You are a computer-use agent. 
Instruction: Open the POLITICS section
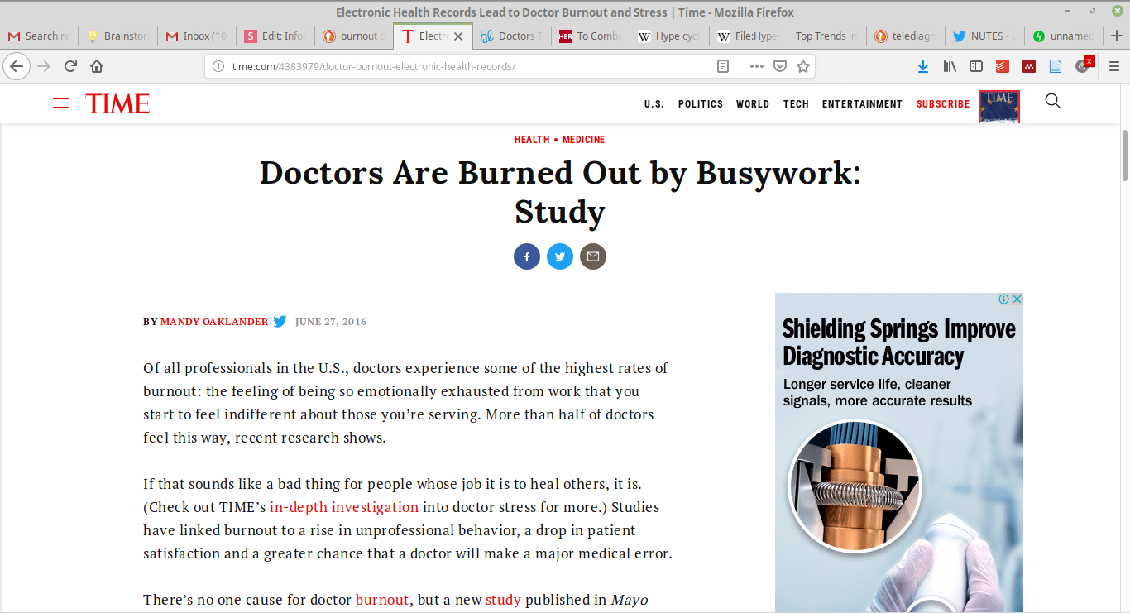(x=701, y=104)
